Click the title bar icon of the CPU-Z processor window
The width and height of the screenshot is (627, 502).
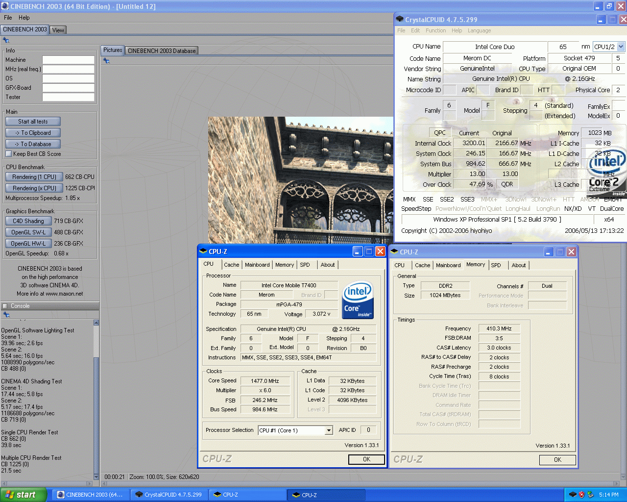pos(204,251)
